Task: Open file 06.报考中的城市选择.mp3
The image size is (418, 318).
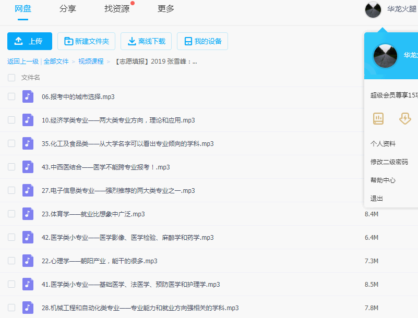Action: click(78, 96)
